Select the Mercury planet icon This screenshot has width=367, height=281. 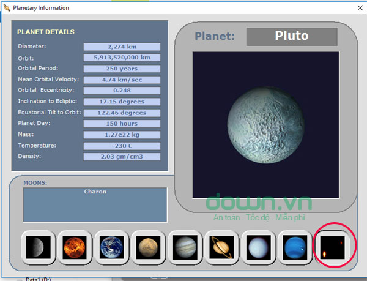39,247
